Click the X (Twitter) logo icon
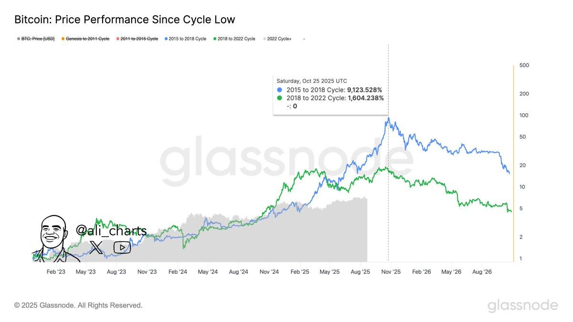 (96, 247)
